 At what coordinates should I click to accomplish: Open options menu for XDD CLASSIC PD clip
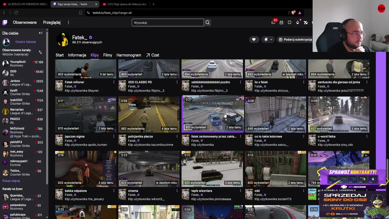pos(177,82)
